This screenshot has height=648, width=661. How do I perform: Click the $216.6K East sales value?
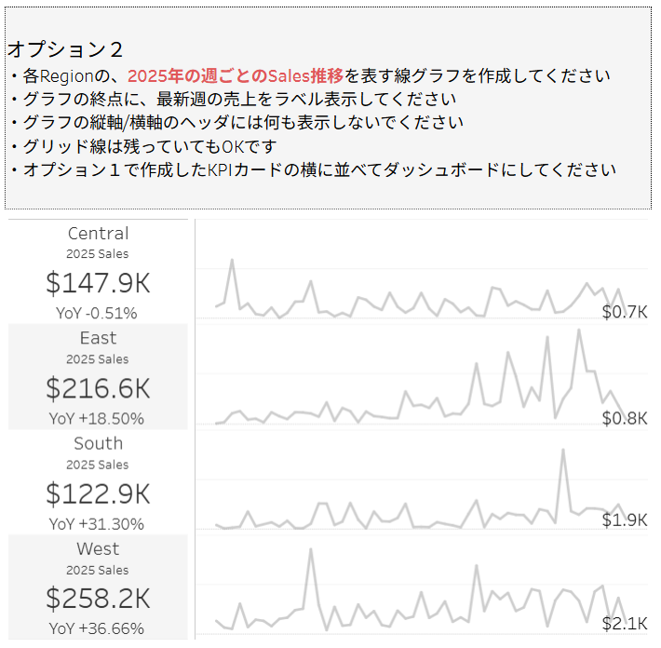pyautogui.click(x=98, y=388)
